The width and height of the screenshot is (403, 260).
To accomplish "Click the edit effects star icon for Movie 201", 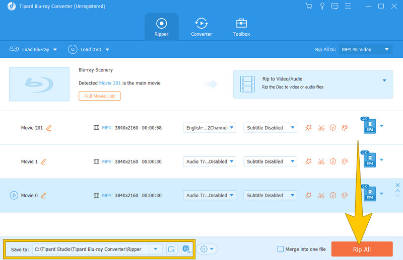I will coord(308,128).
